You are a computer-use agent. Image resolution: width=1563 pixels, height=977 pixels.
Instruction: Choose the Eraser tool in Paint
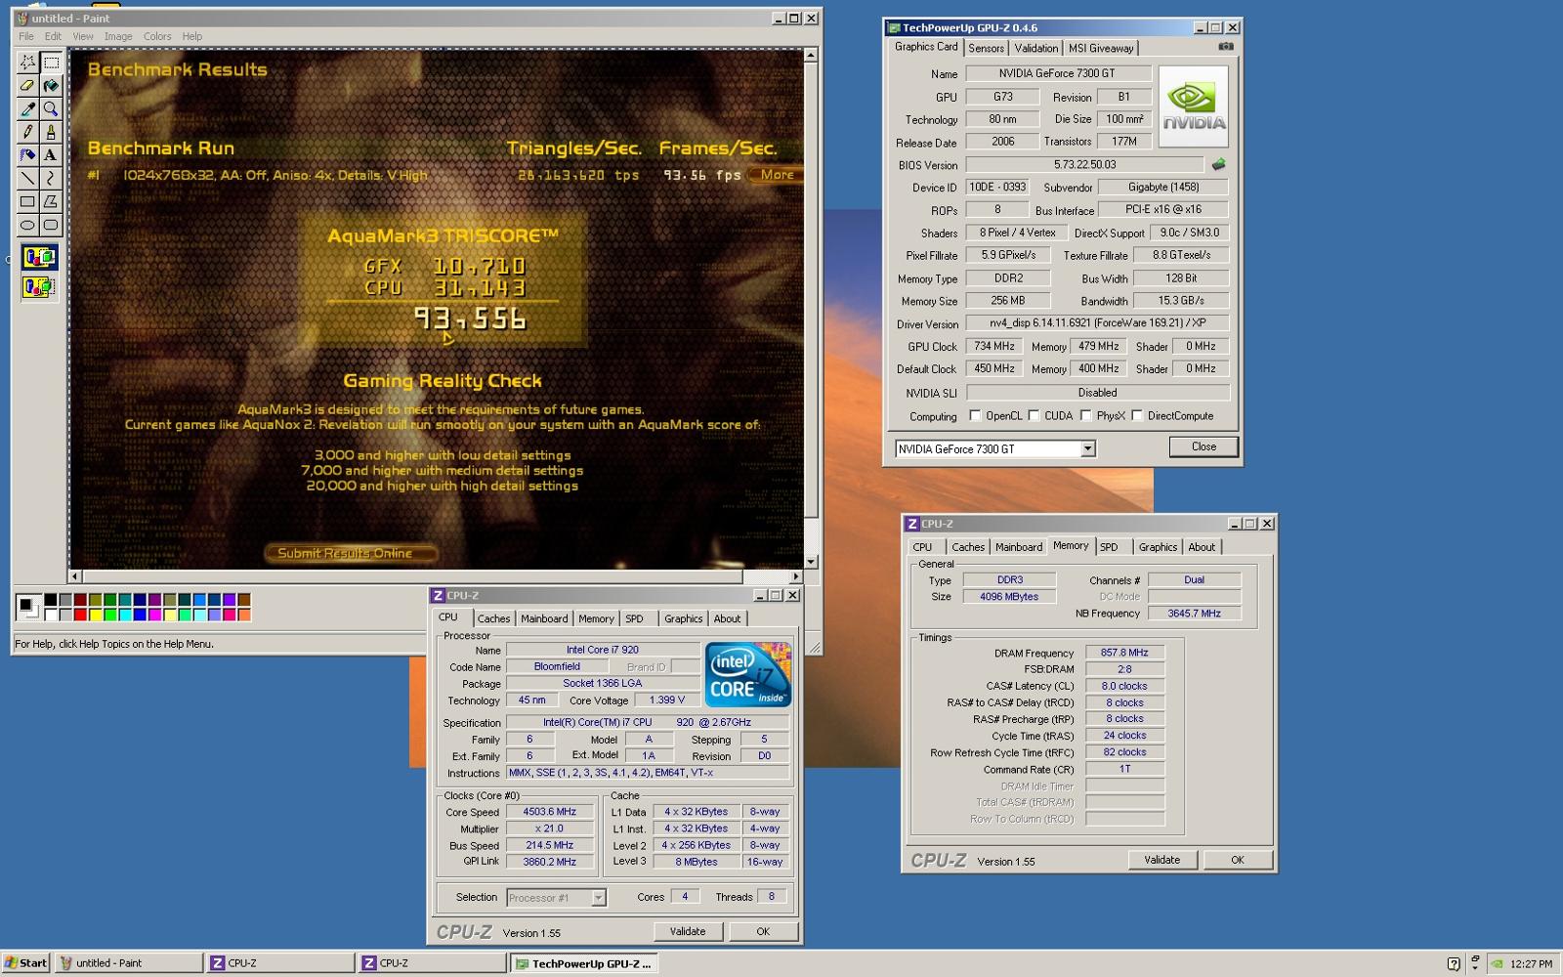pyautogui.click(x=27, y=85)
